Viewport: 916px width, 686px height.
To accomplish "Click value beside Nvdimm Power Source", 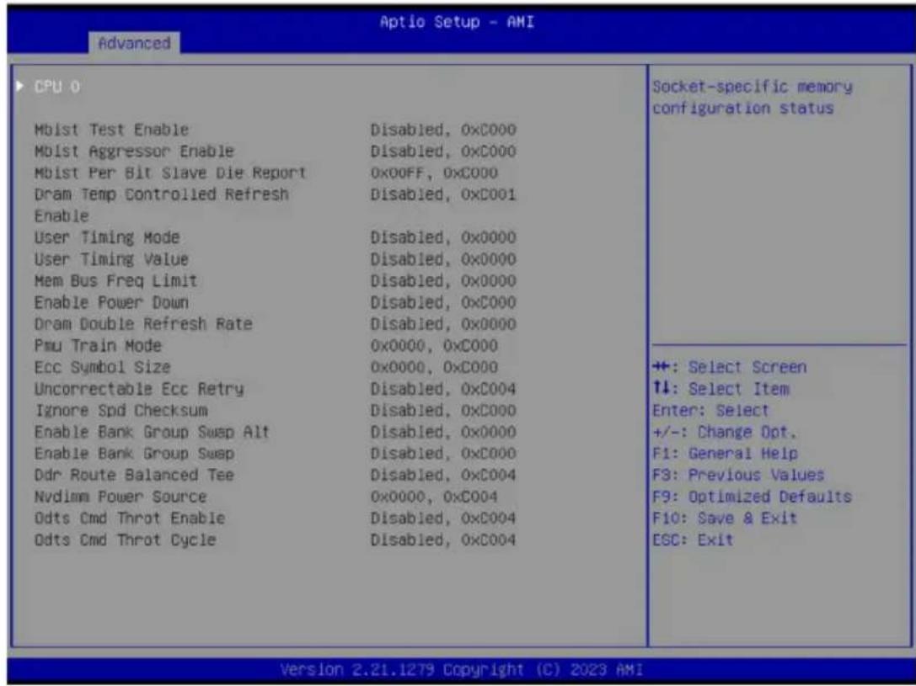I will tap(434, 497).
